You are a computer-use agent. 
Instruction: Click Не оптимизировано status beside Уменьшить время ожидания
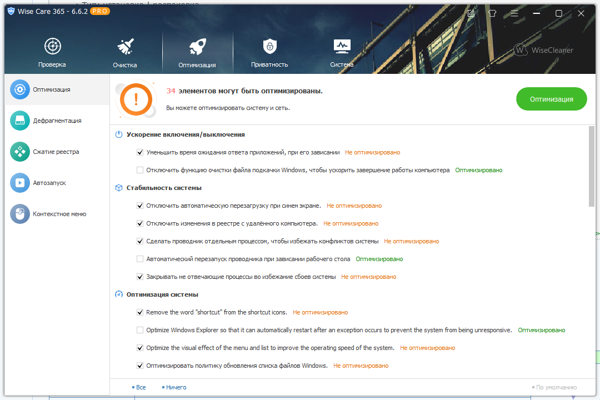click(x=373, y=152)
